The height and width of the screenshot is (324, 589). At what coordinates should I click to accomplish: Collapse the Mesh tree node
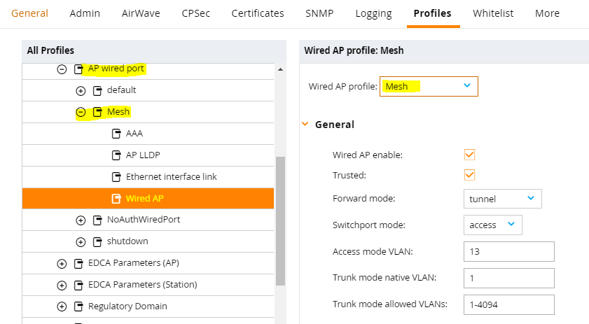tap(81, 112)
